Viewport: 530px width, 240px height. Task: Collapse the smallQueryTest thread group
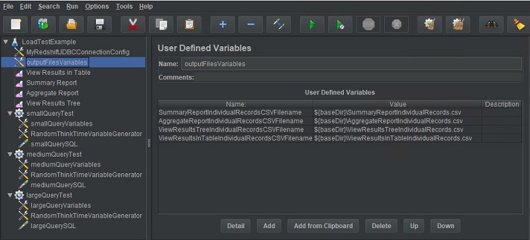10,114
